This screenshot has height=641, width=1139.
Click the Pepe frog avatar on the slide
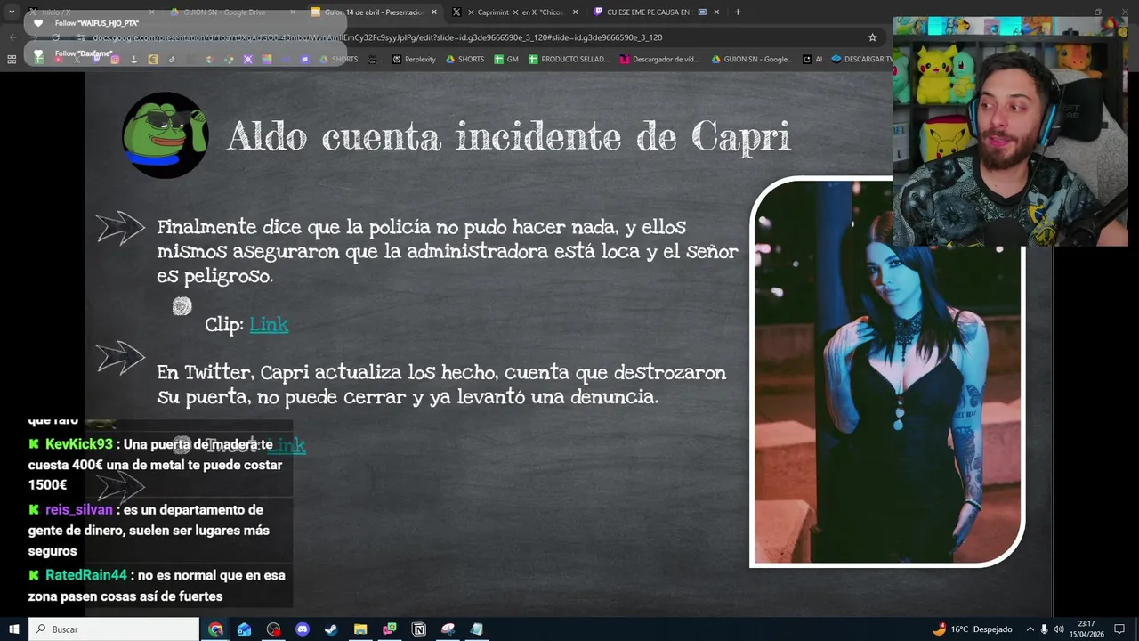click(166, 134)
